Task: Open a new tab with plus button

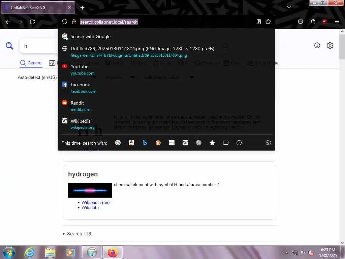Action: coord(82,8)
